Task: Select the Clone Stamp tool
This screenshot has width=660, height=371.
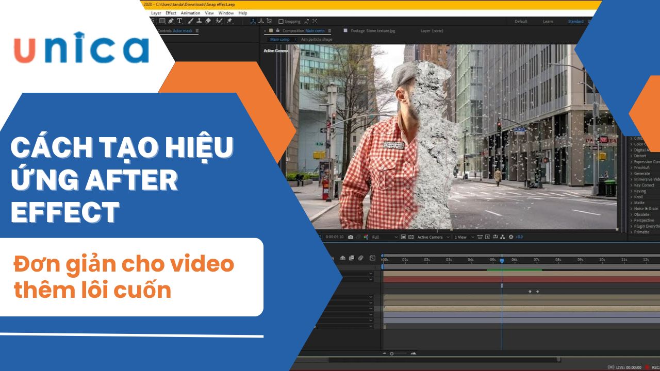Action: (199, 21)
